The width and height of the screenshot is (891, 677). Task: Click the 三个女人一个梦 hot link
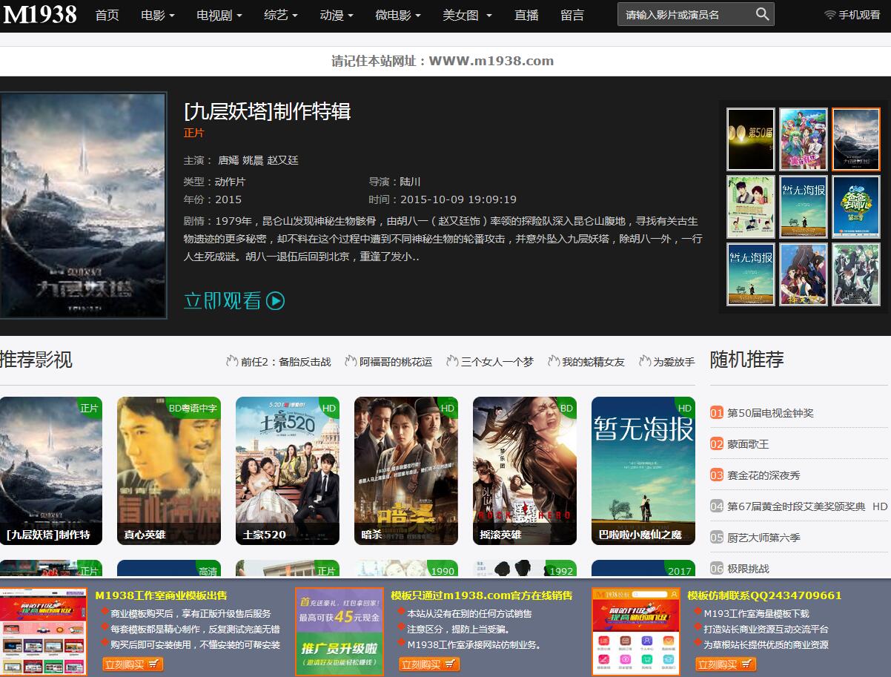[497, 362]
